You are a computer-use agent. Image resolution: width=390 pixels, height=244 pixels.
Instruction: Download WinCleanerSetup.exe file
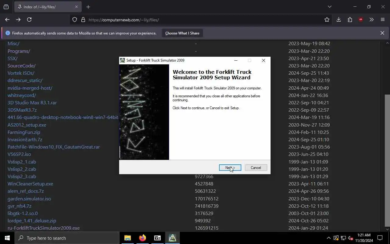tap(30, 184)
